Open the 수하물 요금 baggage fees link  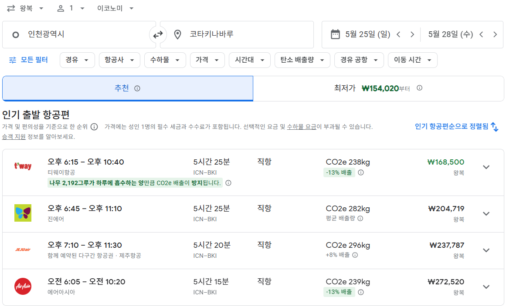pos(302,127)
